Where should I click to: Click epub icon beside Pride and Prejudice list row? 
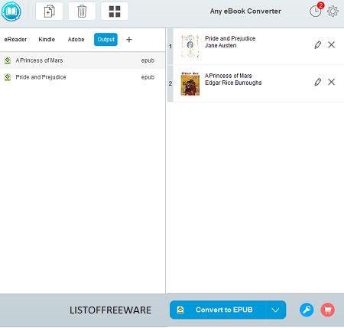click(8, 77)
